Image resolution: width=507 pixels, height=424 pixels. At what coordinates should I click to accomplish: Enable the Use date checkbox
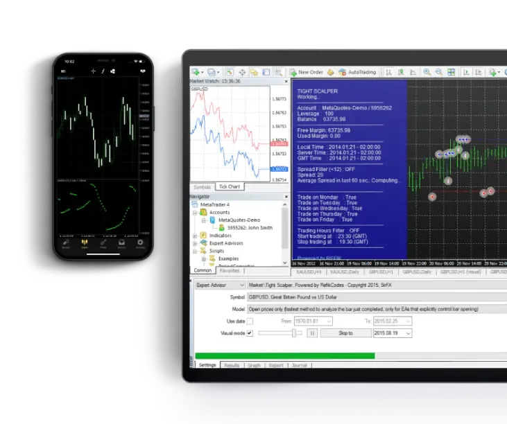pyautogui.click(x=250, y=321)
